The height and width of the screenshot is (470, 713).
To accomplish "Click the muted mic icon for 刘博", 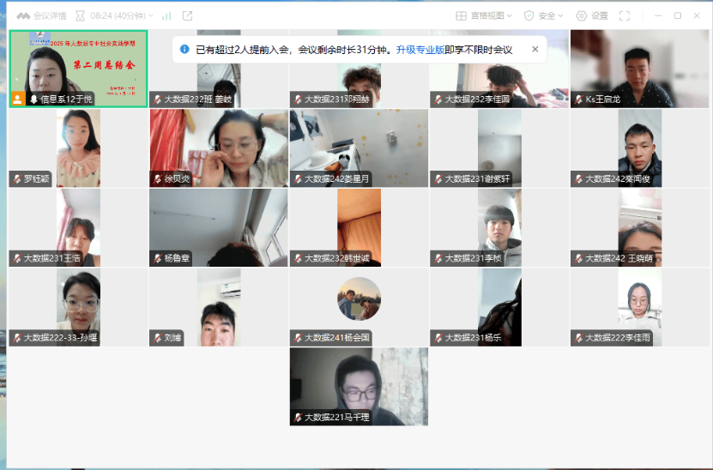I will pyautogui.click(x=157, y=338).
